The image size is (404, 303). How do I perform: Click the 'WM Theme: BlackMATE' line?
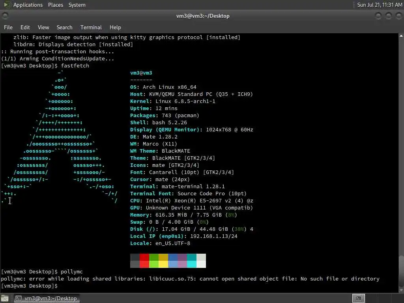click(160, 151)
